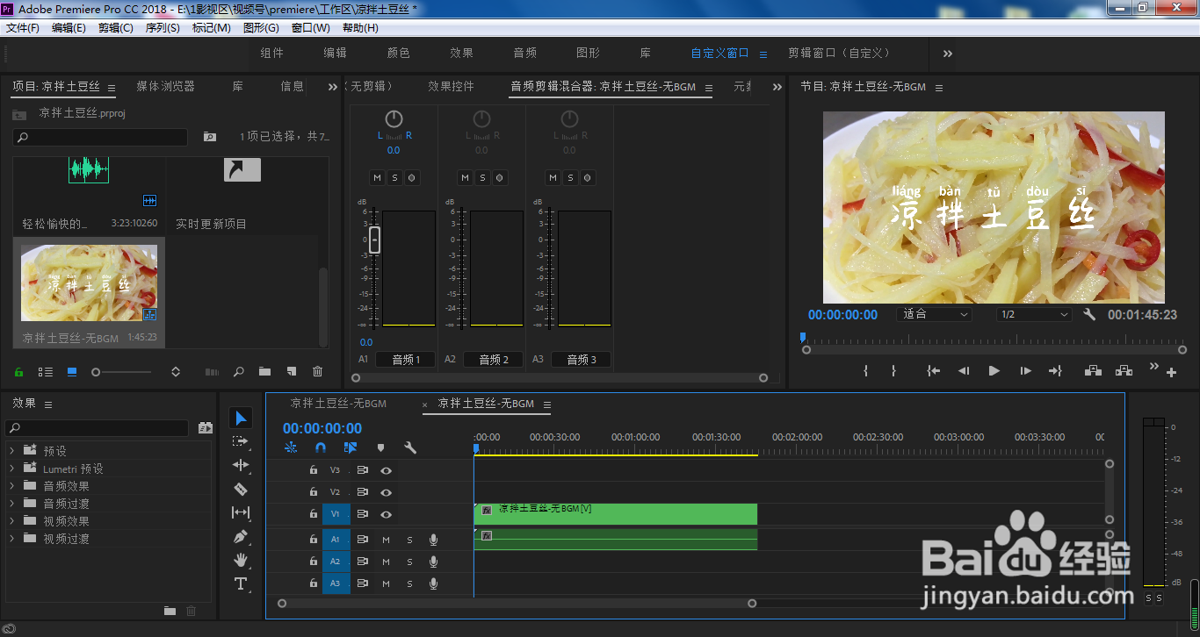Click the Find icon in Project panel
The width and height of the screenshot is (1200, 637).
(x=238, y=372)
